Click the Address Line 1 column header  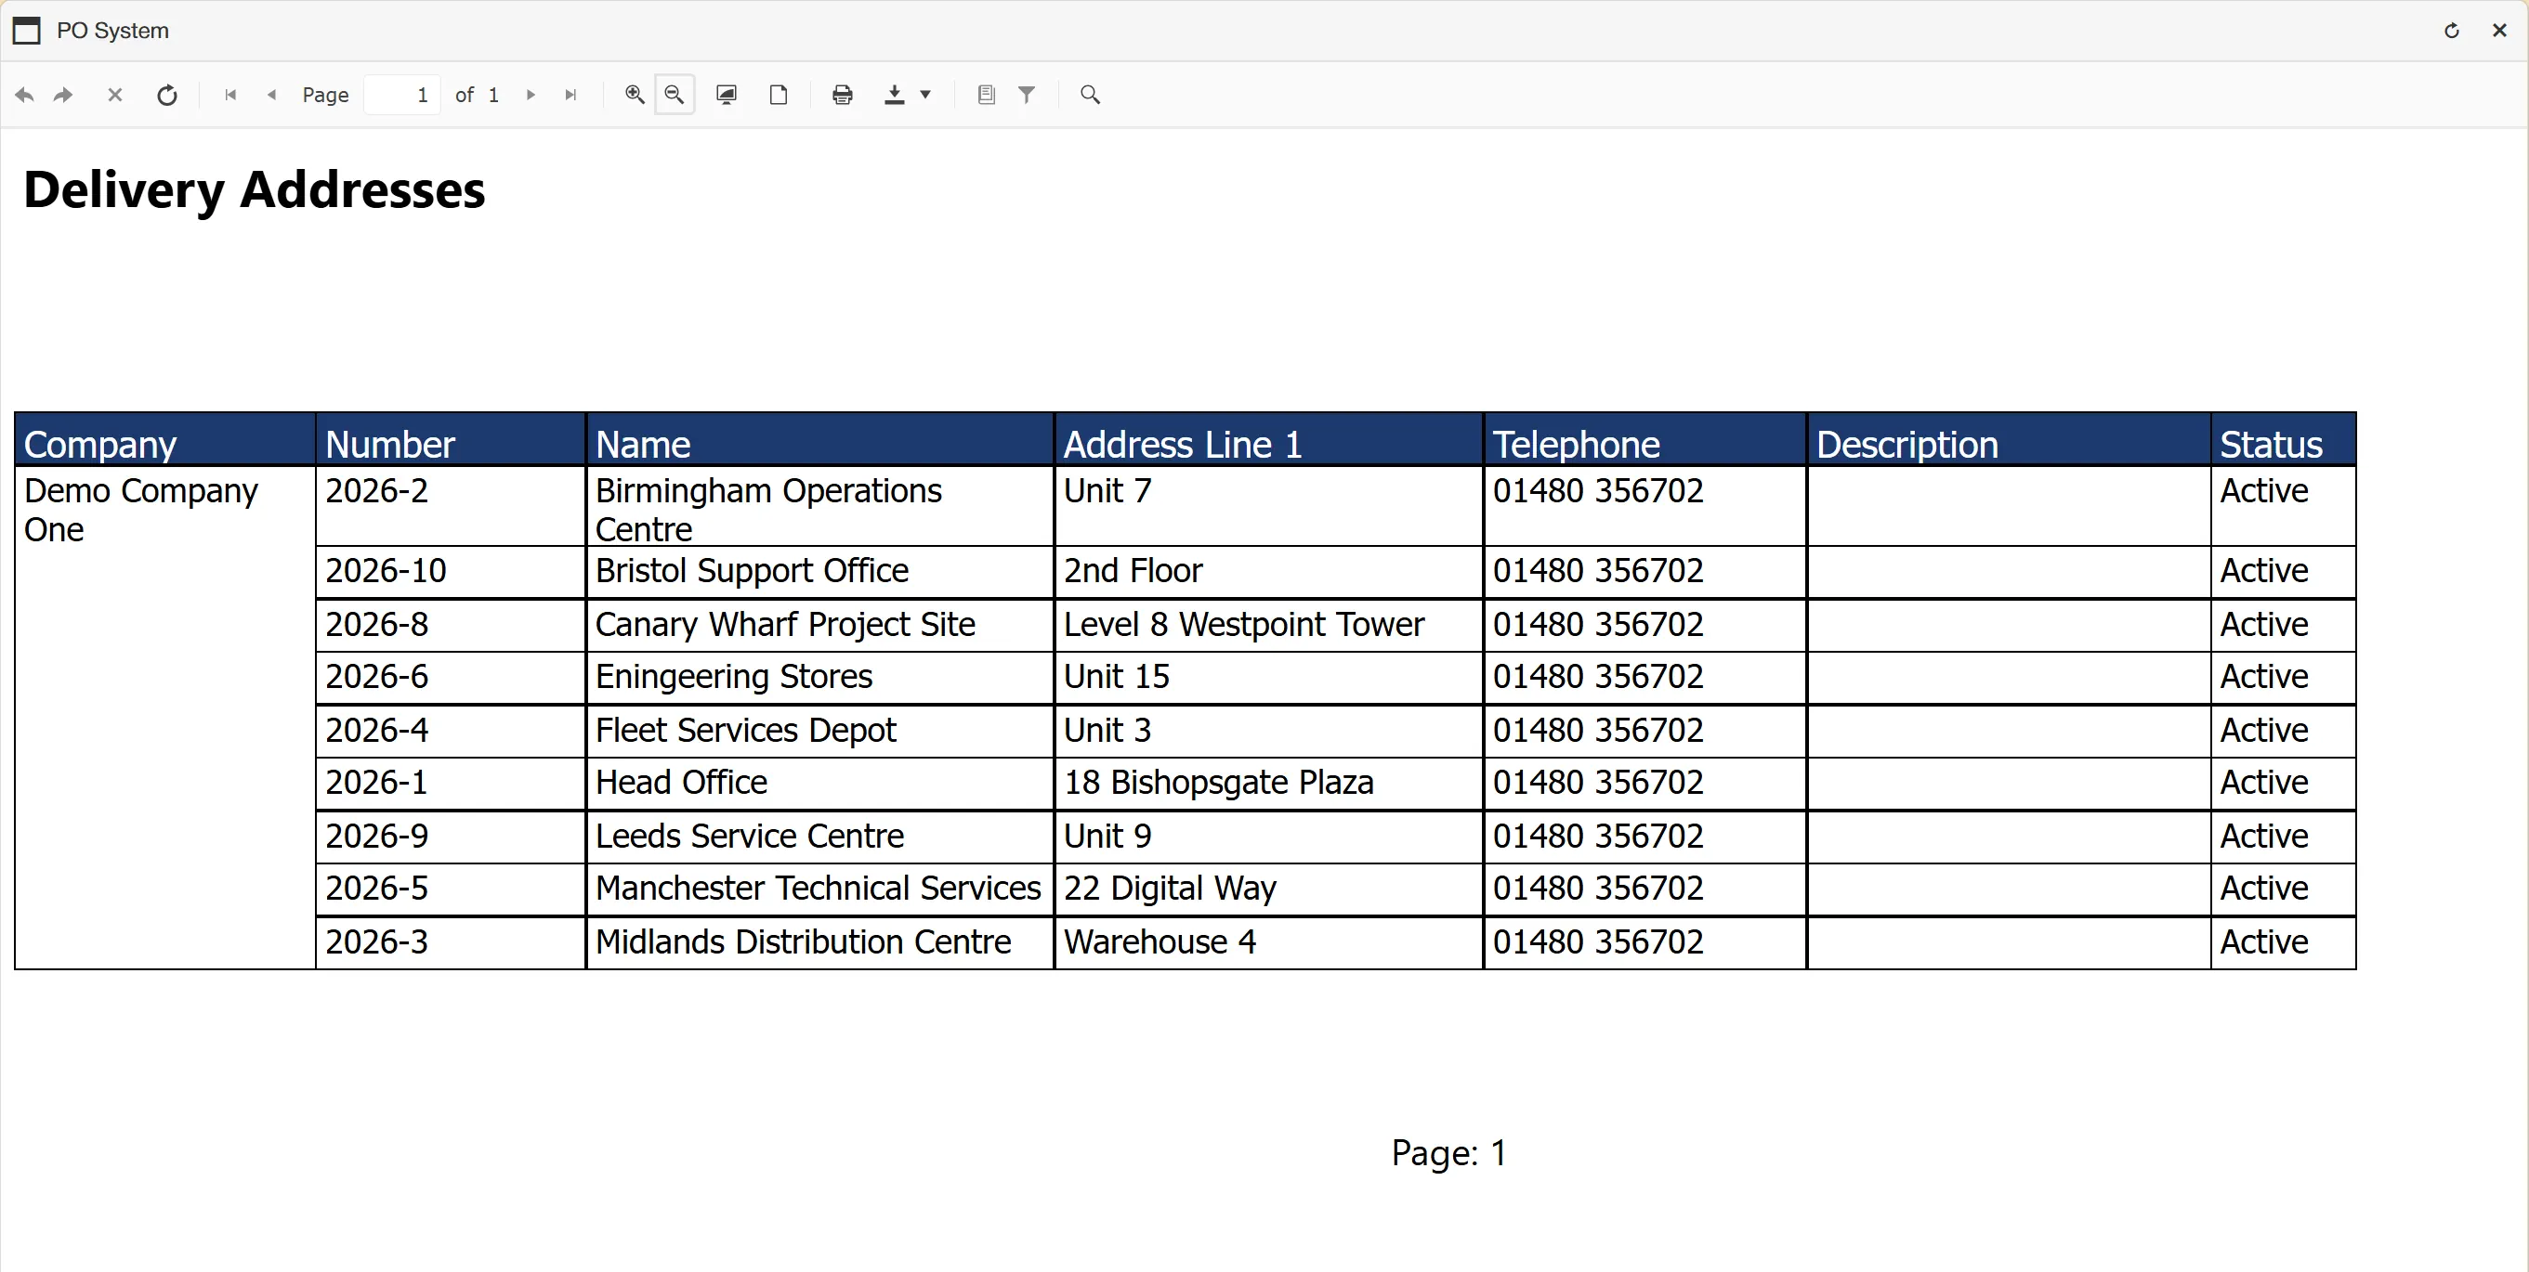click(1268, 440)
